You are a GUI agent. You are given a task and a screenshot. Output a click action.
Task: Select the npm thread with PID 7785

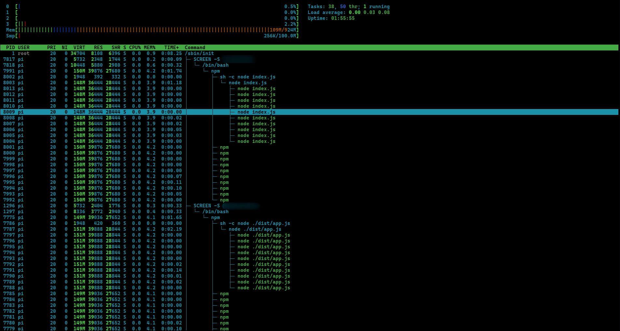pyautogui.click(x=309, y=294)
